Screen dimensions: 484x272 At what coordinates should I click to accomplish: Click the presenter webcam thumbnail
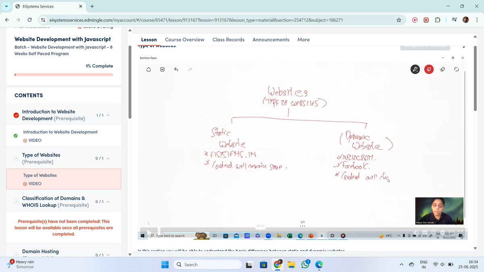tap(439, 211)
